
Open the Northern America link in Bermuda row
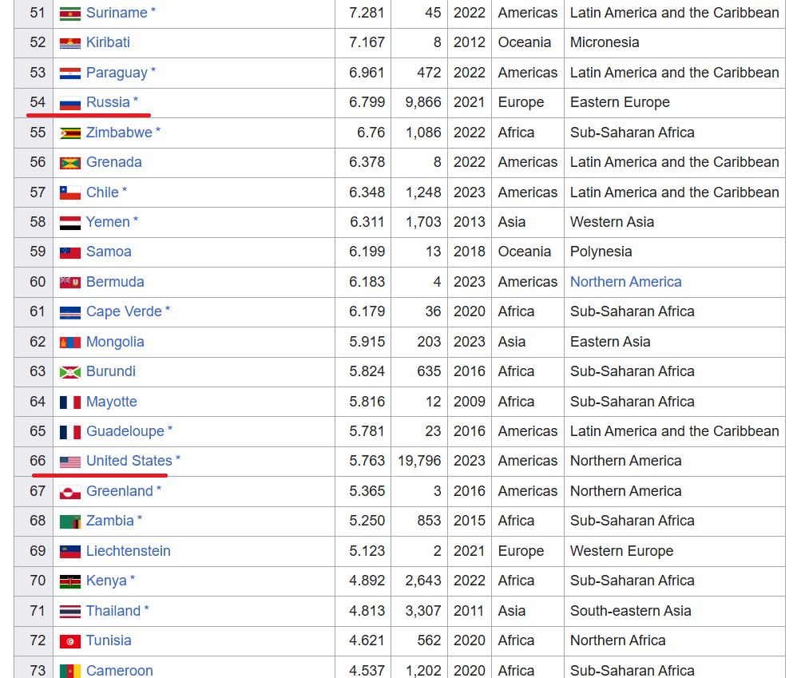(625, 282)
